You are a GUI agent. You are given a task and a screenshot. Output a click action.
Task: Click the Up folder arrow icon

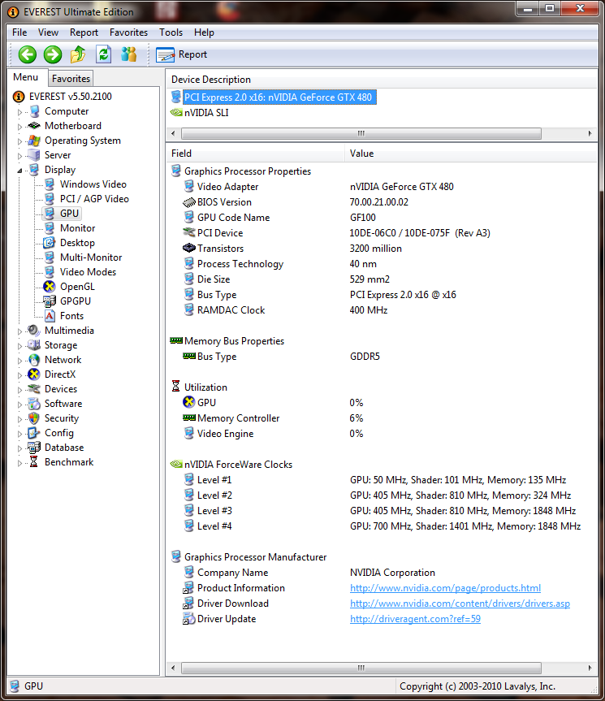pyautogui.click(x=78, y=54)
